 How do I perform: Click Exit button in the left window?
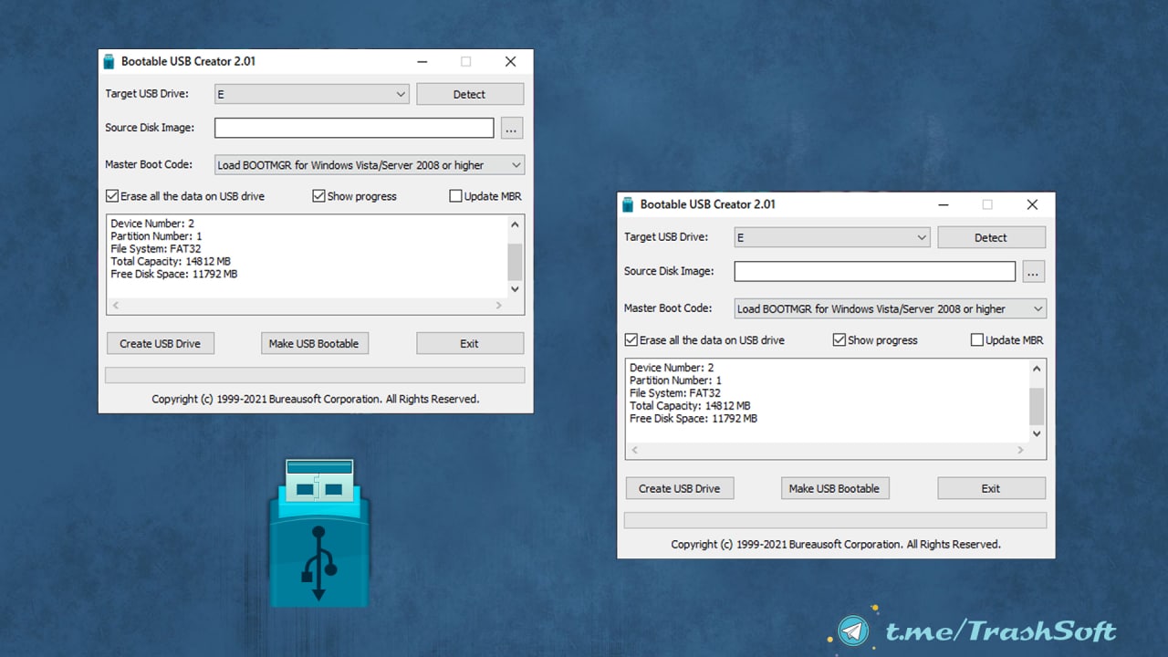(470, 343)
